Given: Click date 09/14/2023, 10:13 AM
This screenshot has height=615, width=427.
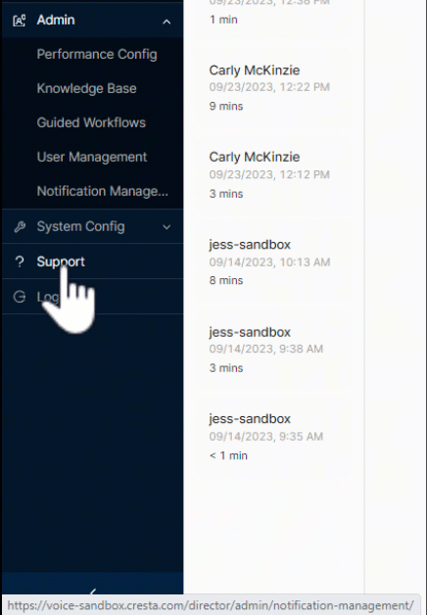Looking at the screenshot, I should tap(269, 261).
